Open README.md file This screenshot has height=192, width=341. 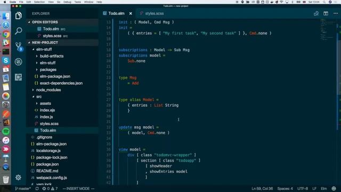click(62, 171)
